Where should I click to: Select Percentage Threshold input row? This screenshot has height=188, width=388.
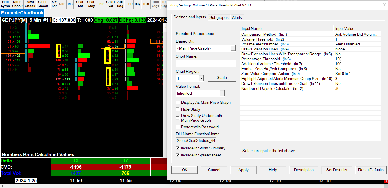(x=310, y=59)
